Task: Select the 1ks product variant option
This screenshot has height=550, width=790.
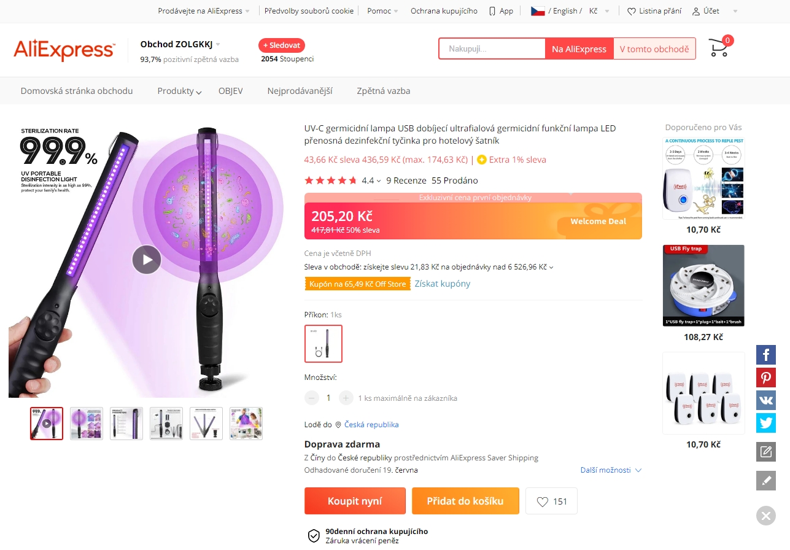Action: pos(323,344)
